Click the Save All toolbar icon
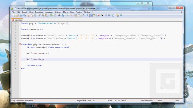The height and width of the screenshot is (108, 193). coord(25,15)
